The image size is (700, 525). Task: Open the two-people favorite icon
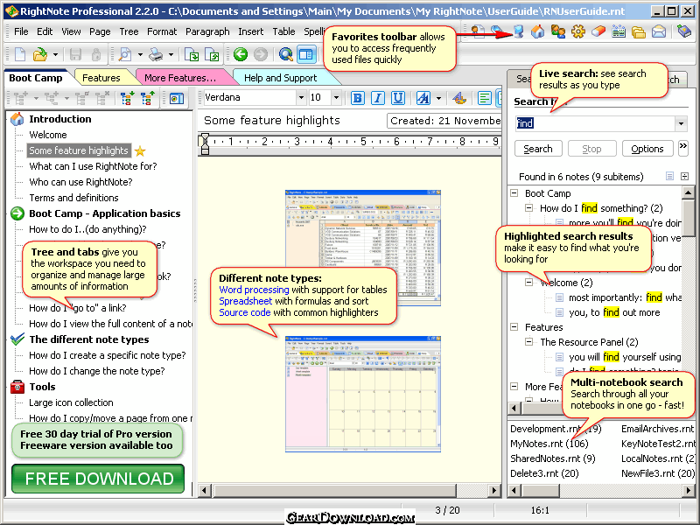(558, 31)
